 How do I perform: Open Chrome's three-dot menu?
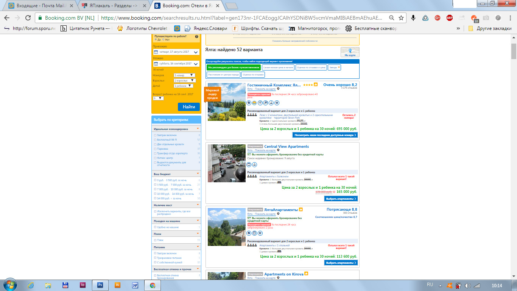coord(510,18)
